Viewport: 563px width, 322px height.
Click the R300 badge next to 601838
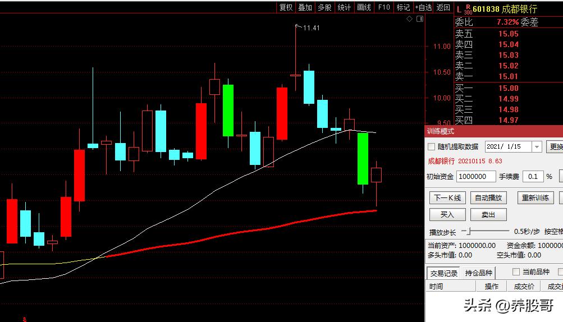[468, 10]
